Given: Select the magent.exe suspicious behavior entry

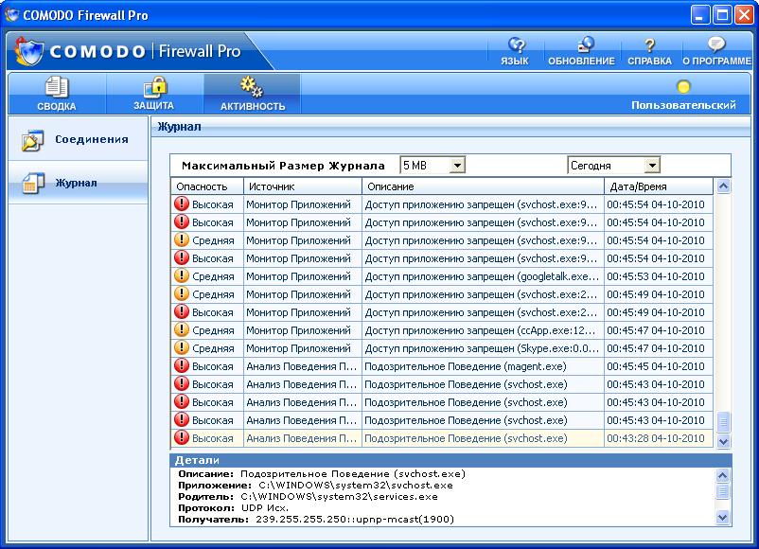Looking at the screenshot, I should pos(442,366).
